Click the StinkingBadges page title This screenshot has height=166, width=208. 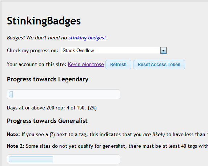coord(44,21)
